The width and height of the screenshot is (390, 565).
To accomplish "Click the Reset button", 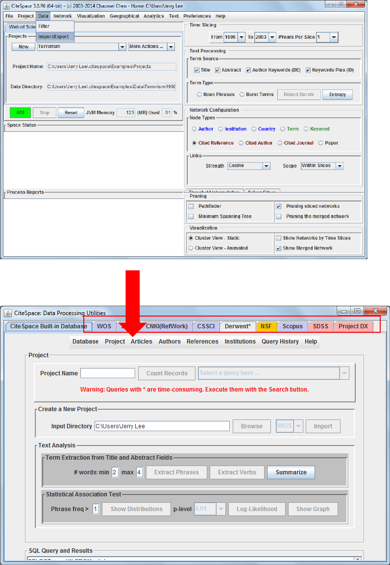I will 71,112.
